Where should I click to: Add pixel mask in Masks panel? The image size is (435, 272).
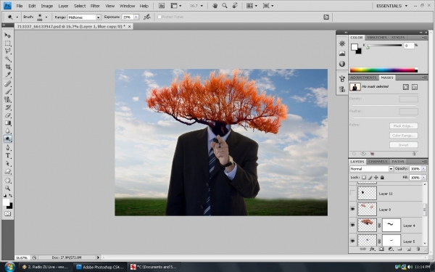(406, 87)
